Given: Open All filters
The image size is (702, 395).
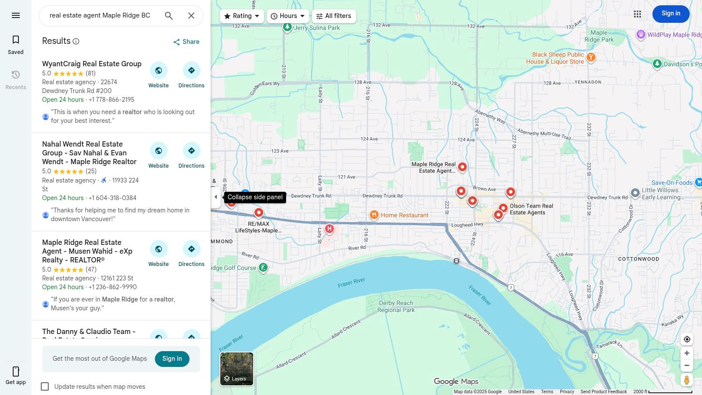Looking at the screenshot, I should coord(334,16).
